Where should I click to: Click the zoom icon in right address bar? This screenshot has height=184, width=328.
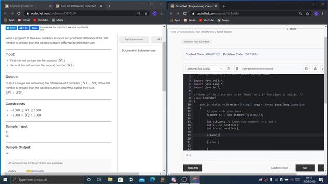pos(301,14)
